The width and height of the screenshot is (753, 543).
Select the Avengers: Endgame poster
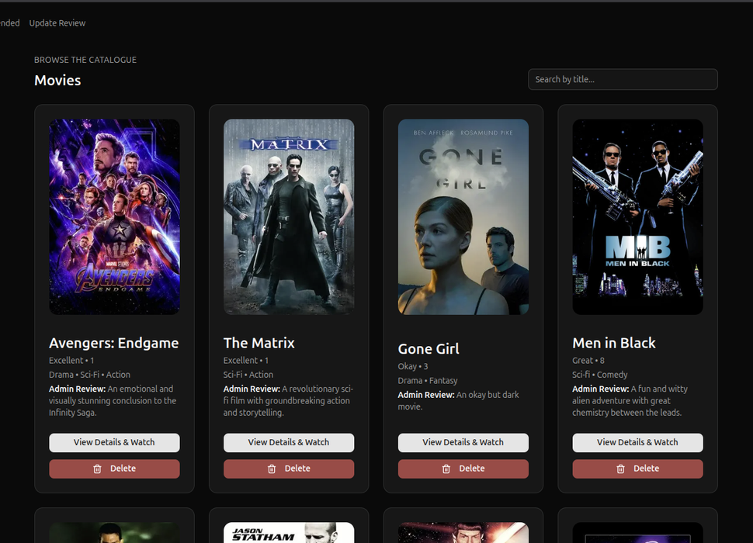(x=114, y=217)
